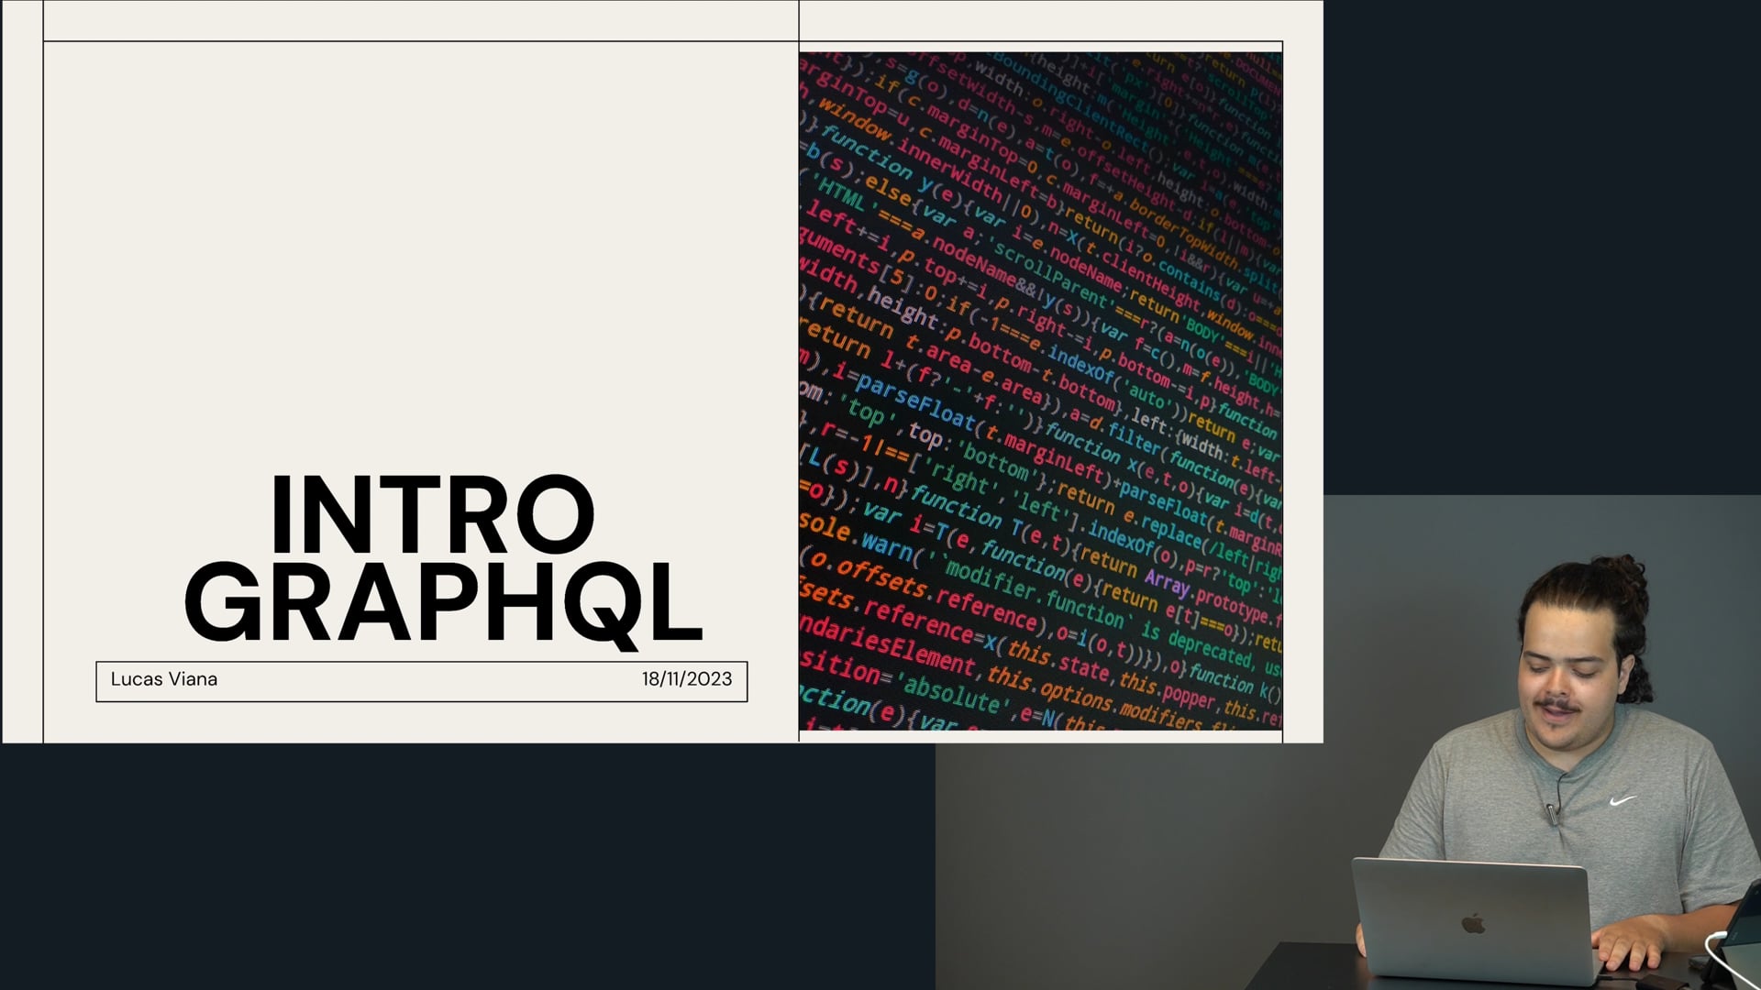Click the author name Lucas Viana
The height and width of the screenshot is (990, 1761).
pyautogui.click(x=164, y=679)
